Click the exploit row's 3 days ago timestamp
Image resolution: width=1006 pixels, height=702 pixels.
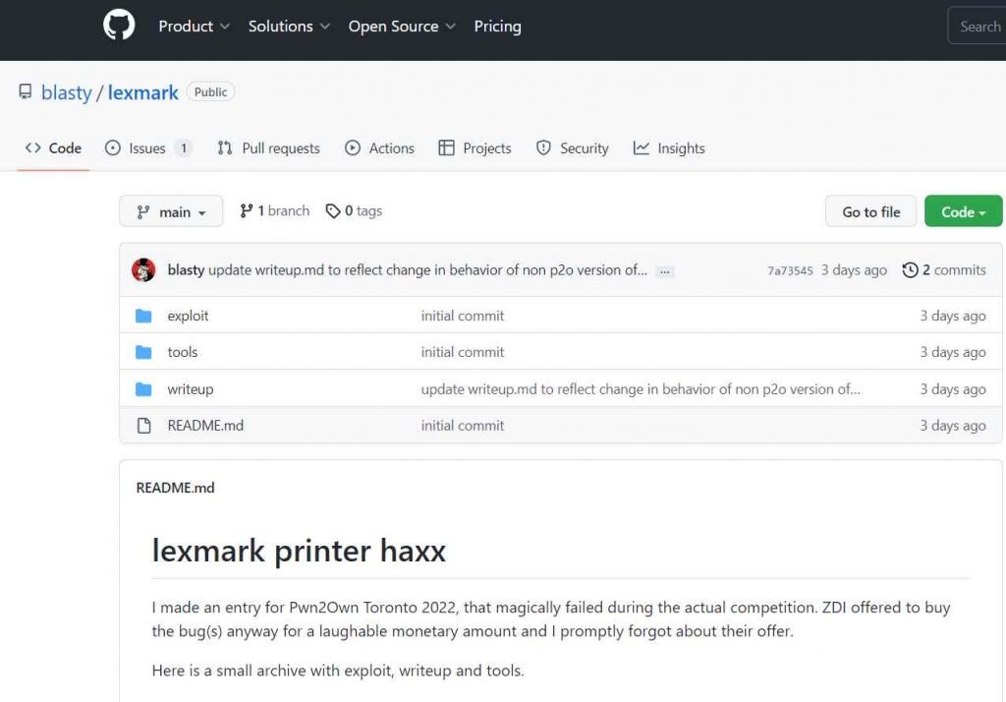coord(953,316)
